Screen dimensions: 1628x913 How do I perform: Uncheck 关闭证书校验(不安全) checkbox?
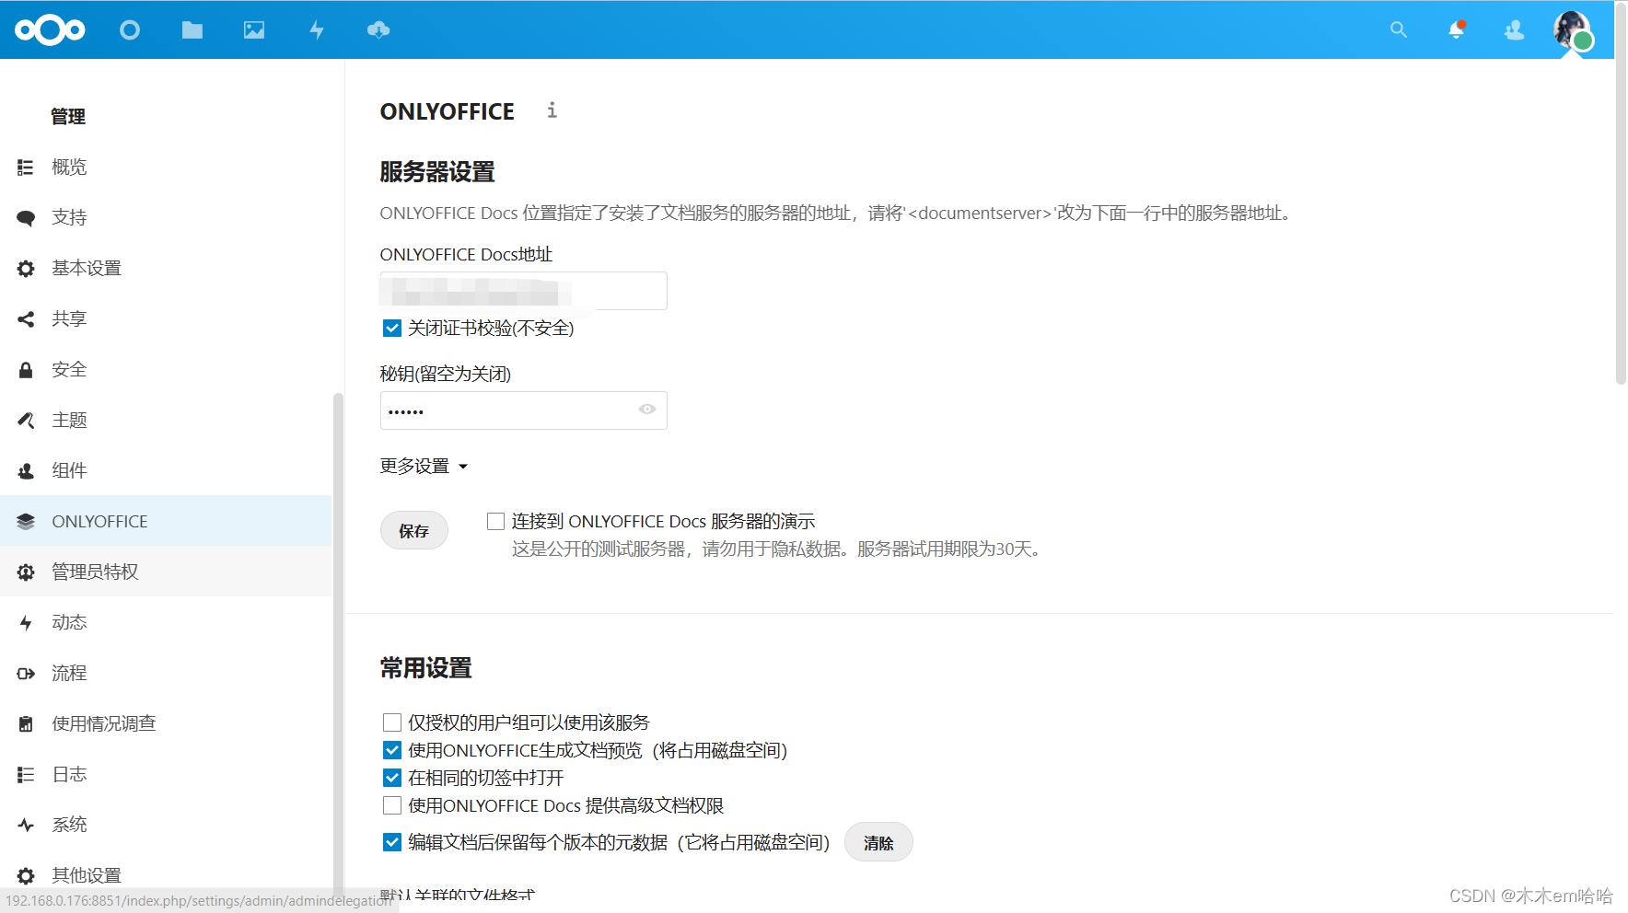(392, 329)
